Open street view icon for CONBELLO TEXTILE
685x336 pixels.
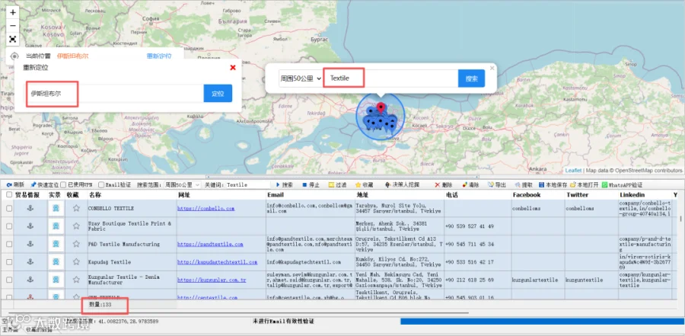coord(56,208)
